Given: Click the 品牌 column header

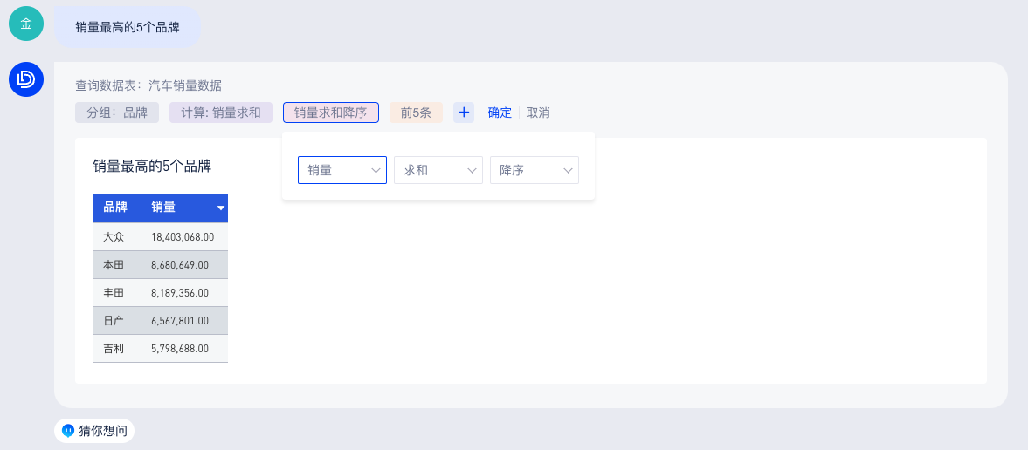Looking at the screenshot, I should [115, 208].
